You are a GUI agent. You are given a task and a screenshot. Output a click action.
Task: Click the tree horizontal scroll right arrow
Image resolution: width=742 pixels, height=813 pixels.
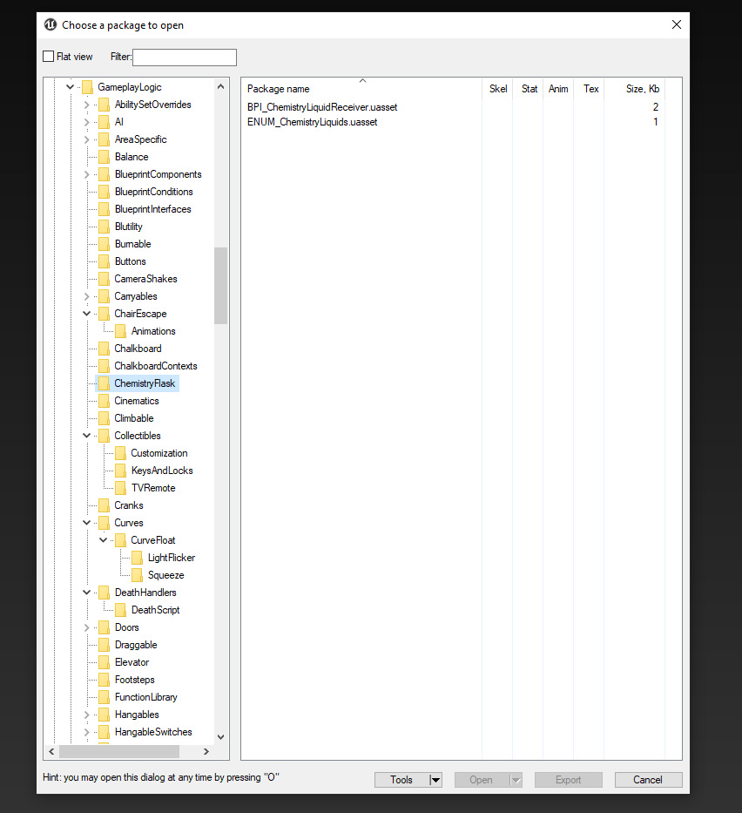click(x=206, y=751)
